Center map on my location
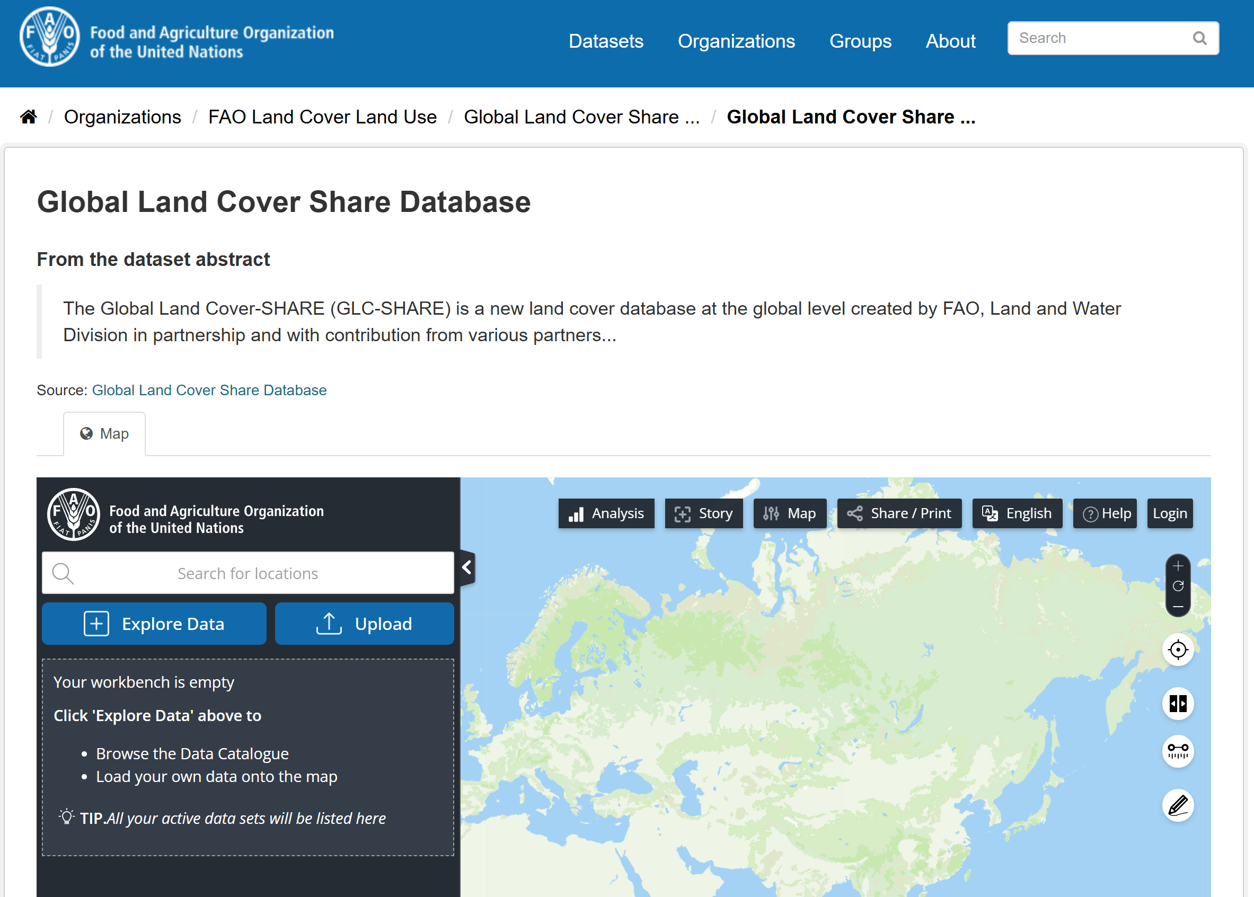Viewport: 1254px width, 897px height. click(1178, 650)
